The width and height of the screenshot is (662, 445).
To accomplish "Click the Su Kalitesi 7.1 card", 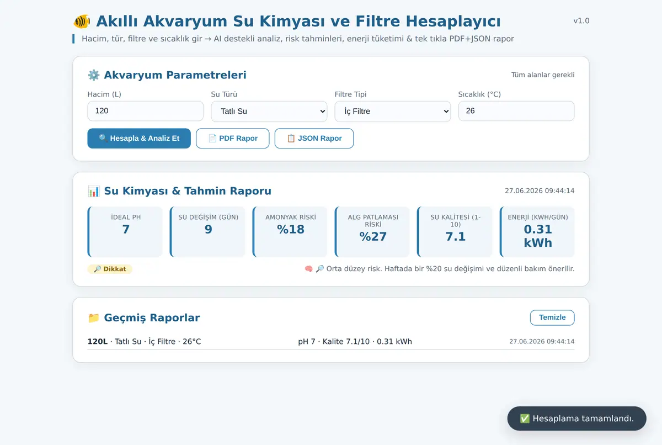I will tap(455, 232).
